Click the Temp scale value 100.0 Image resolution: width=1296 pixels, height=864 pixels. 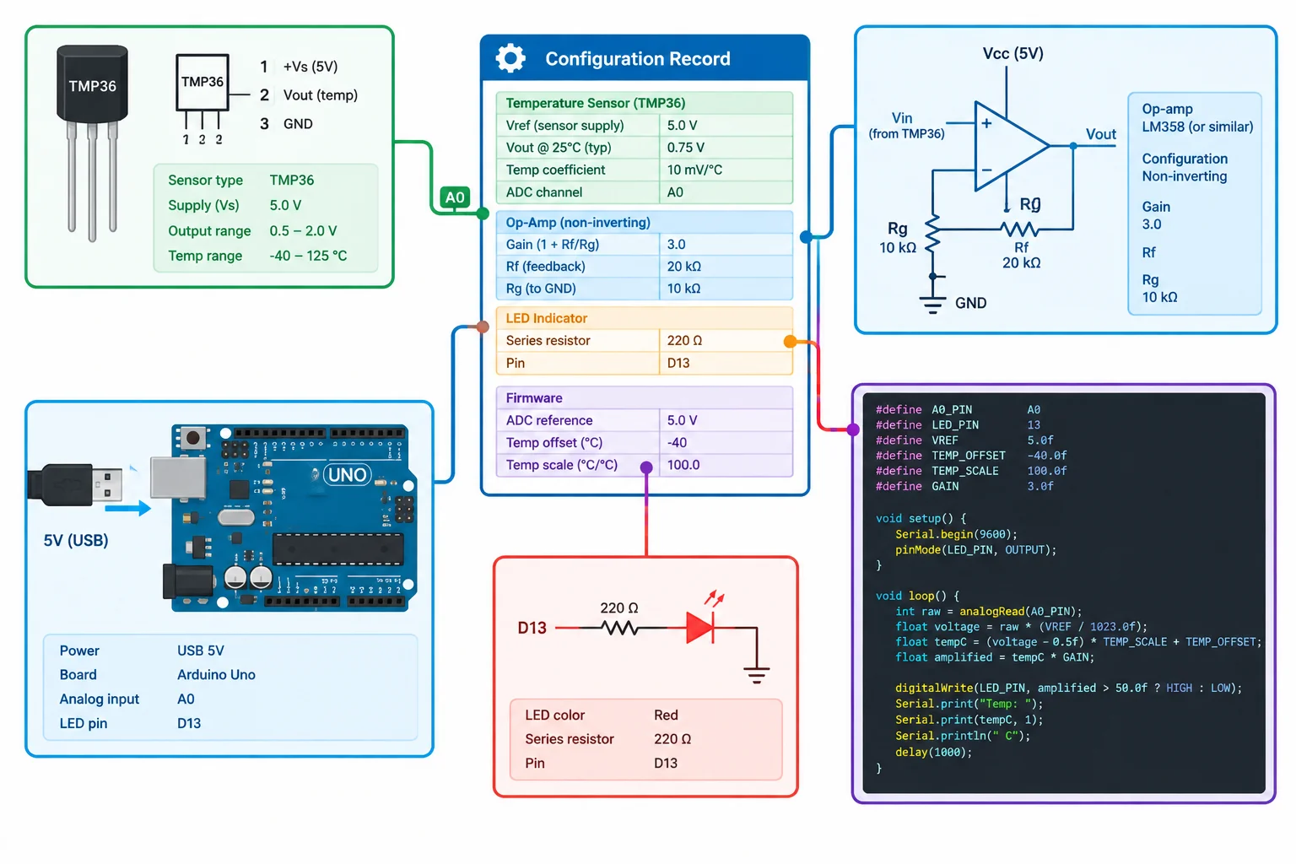(x=683, y=465)
